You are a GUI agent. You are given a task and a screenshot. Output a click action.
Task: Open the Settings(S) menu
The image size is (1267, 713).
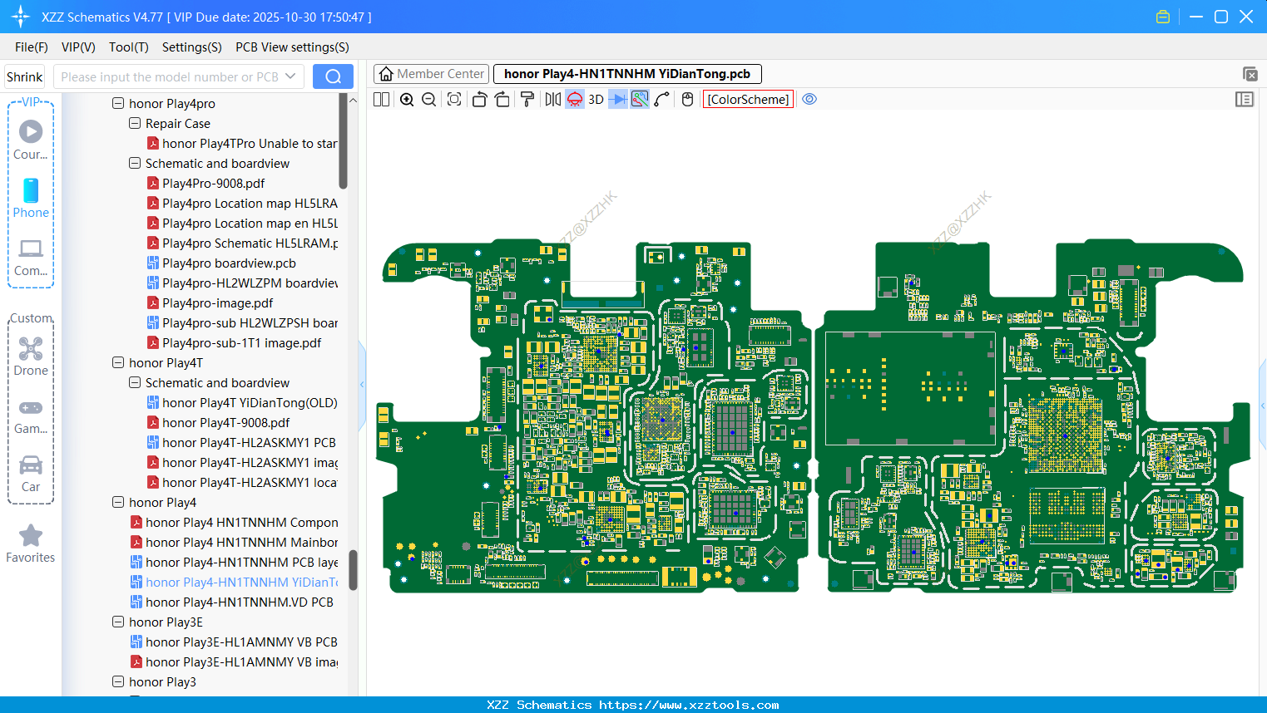click(x=192, y=47)
